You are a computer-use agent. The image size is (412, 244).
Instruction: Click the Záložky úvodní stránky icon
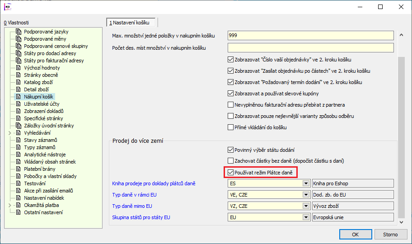pyautogui.click(x=19, y=126)
